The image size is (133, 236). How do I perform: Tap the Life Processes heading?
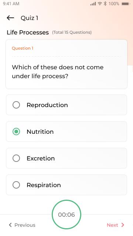pos(28,32)
